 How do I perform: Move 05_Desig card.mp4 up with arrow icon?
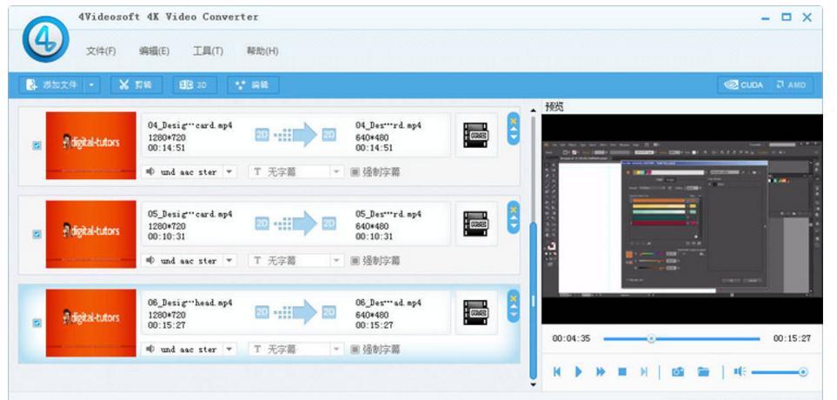click(x=513, y=217)
